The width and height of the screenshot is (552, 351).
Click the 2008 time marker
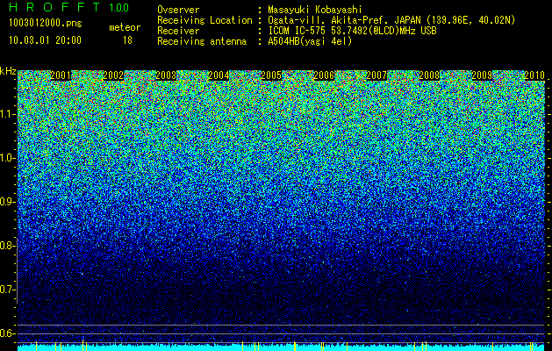click(429, 75)
